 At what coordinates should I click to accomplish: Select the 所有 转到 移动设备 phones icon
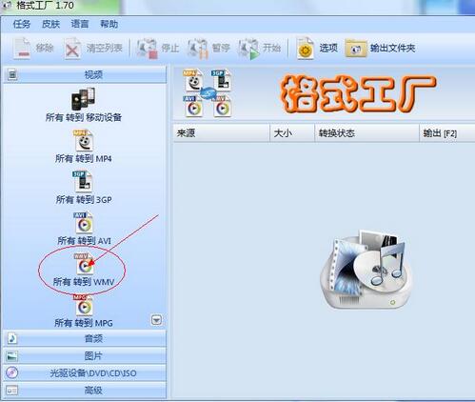tap(83, 99)
